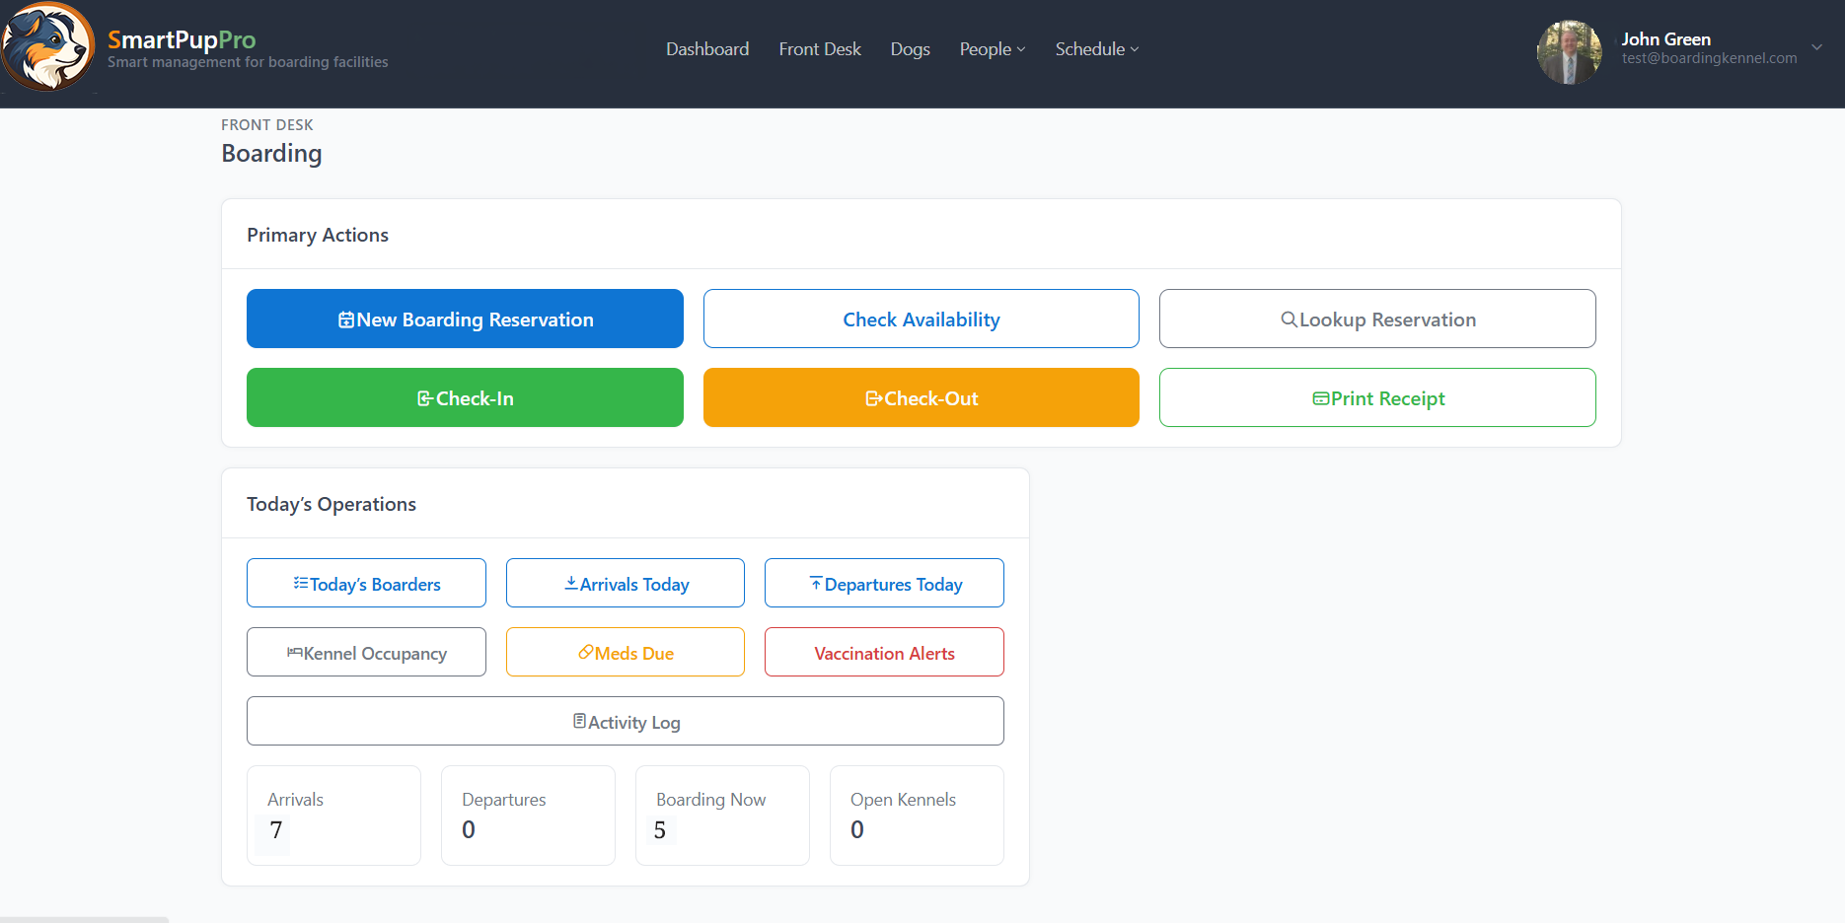Image resolution: width=1845 pixels, height=923 pixels.
Task: Click the printer icon on Print Receipt
Action: (1320, 397)
